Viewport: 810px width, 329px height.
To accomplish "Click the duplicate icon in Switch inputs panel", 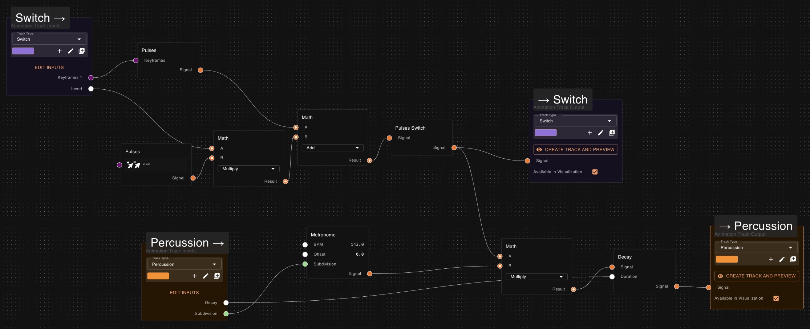I will coord(81,51).
